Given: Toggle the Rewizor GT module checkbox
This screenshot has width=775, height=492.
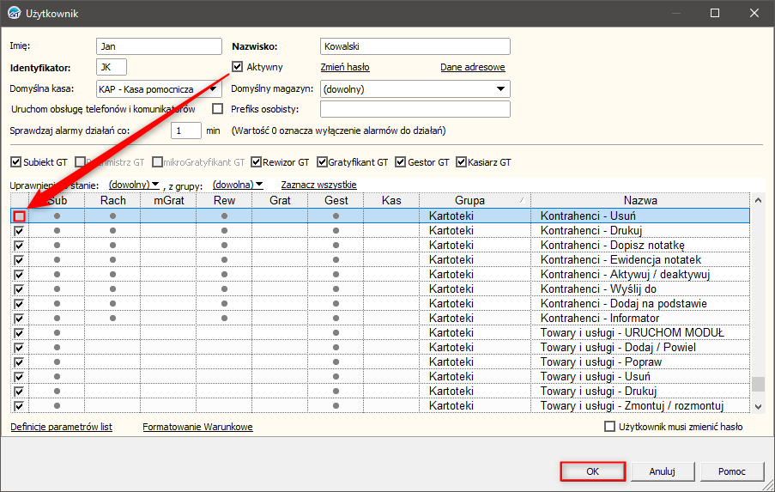Looking at the screenshot, I should [x=256, y=162].
